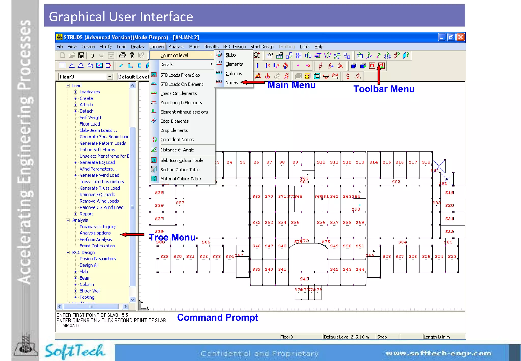Image resolution: width=521 pixels, height=361 pixels.
Task: Expand the Report tree node
Action: pos(76,214)
